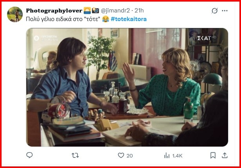Click the repost arrows icon
Screen dimensions: 241x168
coord(75,156)
